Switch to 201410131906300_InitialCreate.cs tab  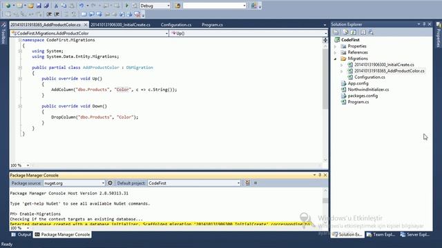click(120, 25)
